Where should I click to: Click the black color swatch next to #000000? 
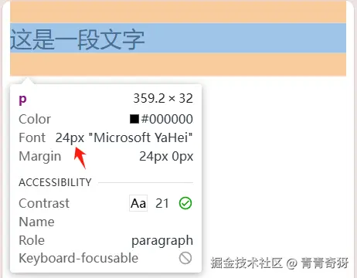(134, 119)
